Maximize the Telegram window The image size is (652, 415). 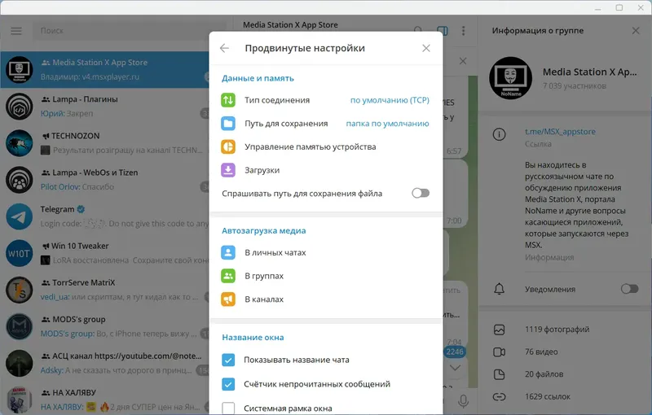click(x=619, y=7)
